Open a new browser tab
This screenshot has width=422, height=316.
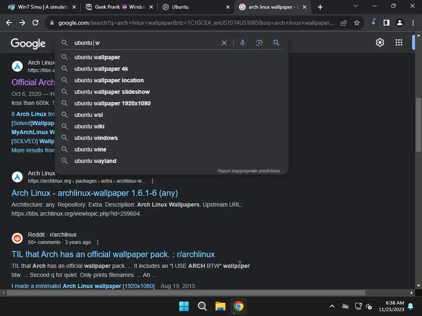tap(320, 7)
